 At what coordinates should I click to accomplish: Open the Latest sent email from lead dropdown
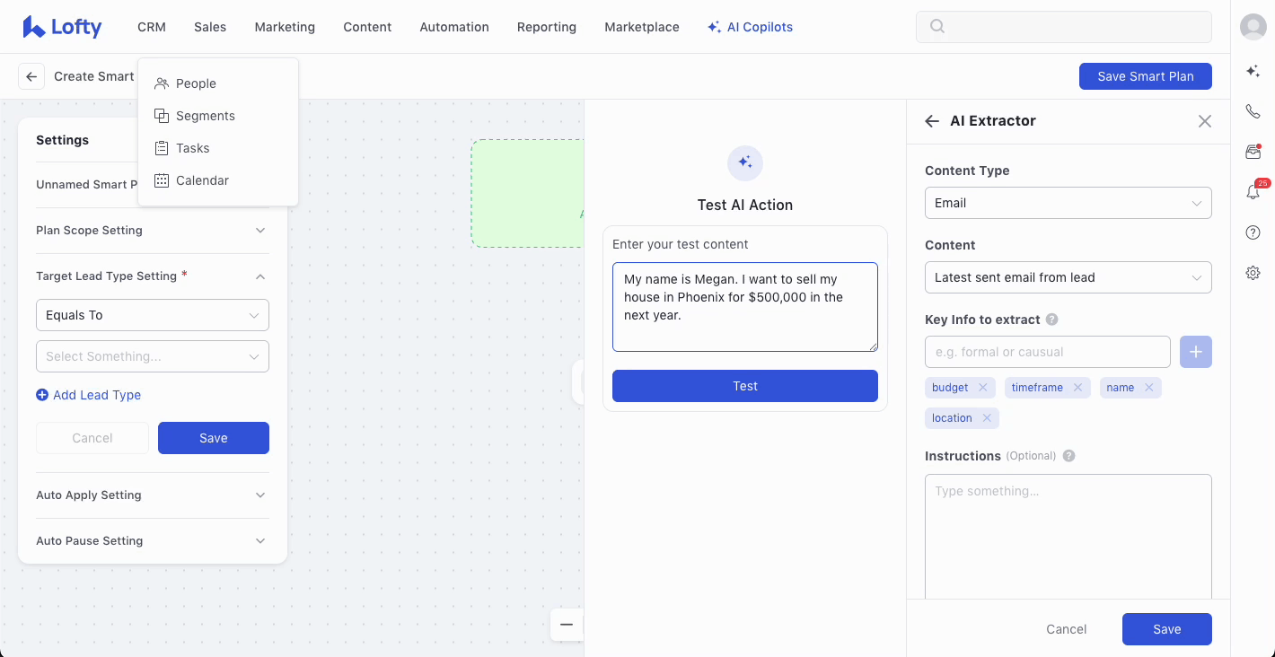pyautogui.click(x=1068, y=277)
